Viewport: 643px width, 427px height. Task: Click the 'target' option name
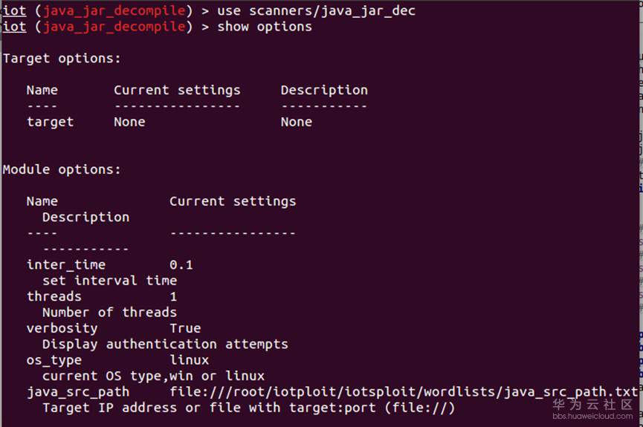pyautogui.click(x=50, y=122)
